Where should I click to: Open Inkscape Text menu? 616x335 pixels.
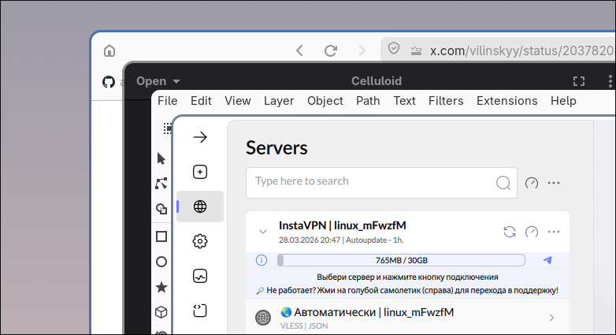point(404,101)
